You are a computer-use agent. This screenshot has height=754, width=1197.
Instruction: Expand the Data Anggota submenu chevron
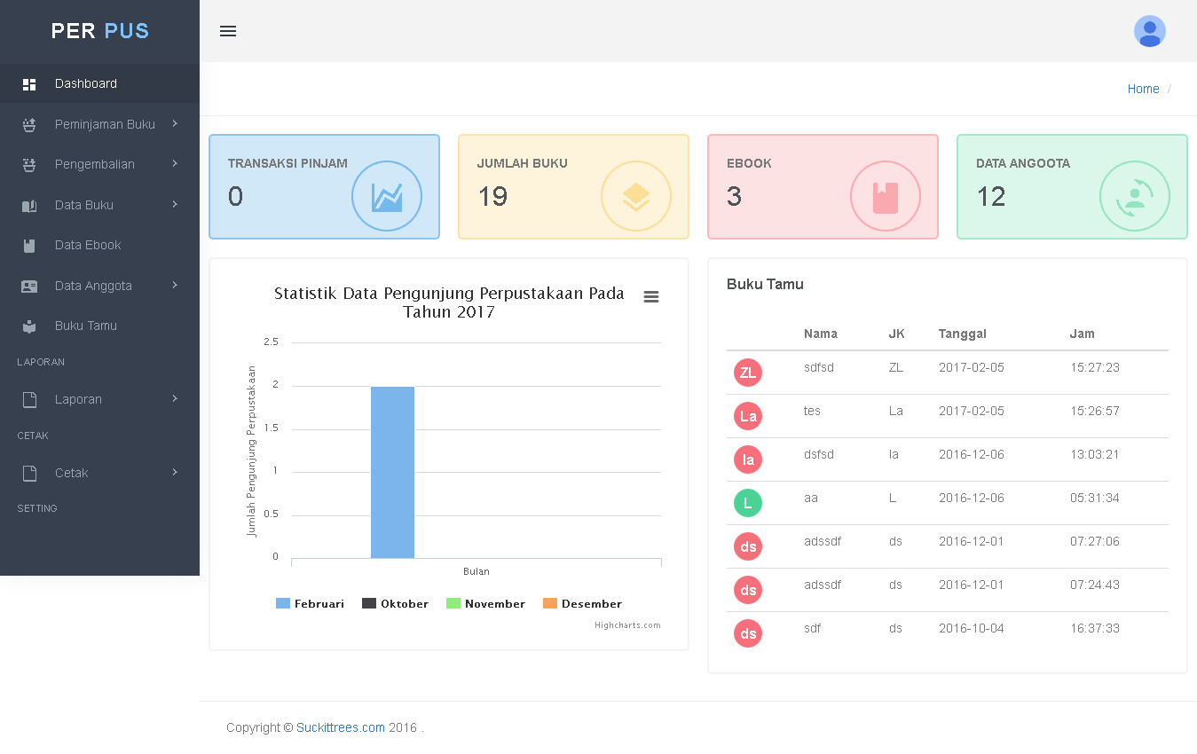[175, 285]
